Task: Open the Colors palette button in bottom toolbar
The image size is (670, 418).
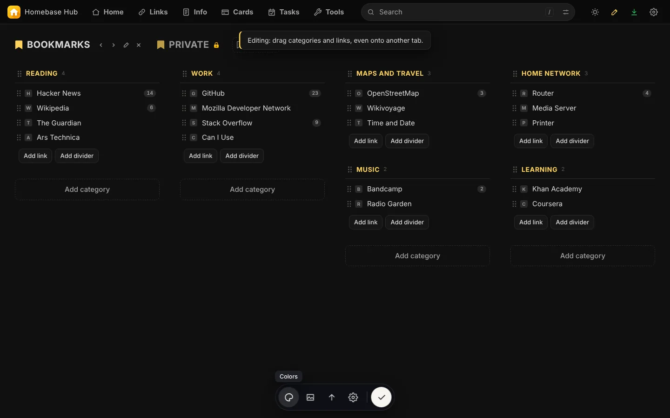Action: click(289, 397)
